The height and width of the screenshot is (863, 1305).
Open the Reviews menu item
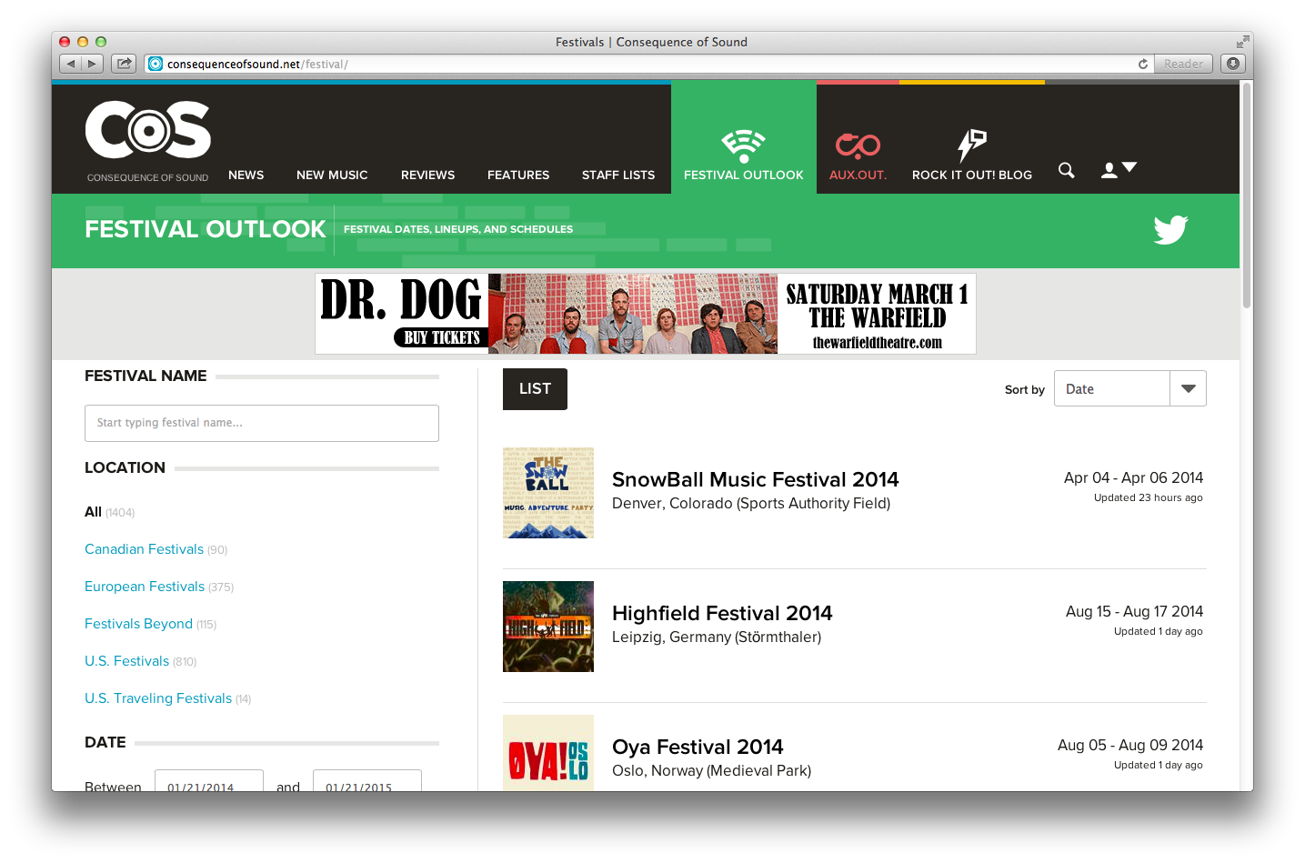click(427, 175)
